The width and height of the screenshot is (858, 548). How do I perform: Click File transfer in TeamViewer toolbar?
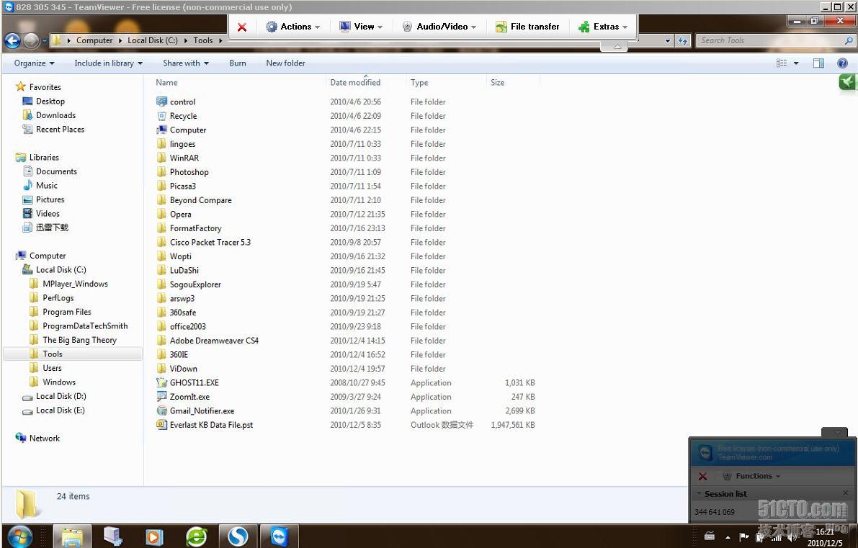pyautogui.click(x=527, y=27)
